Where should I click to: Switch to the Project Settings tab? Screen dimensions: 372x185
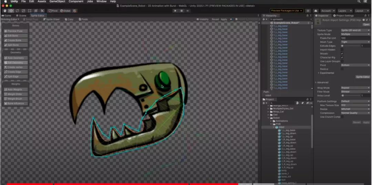tap(343, 16)
